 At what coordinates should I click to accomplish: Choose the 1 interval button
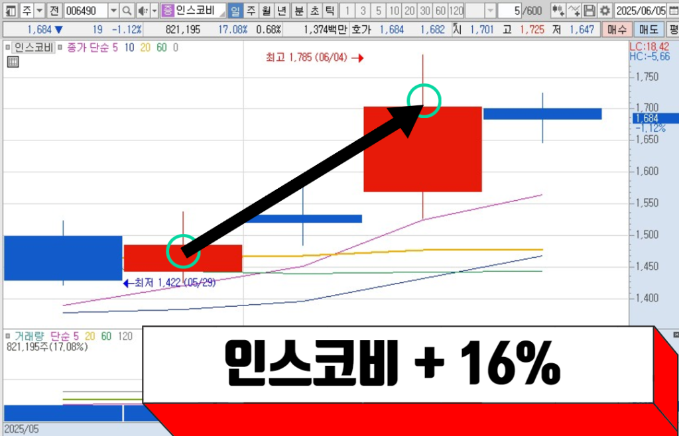pyautogui.click(x=347, y=10)
